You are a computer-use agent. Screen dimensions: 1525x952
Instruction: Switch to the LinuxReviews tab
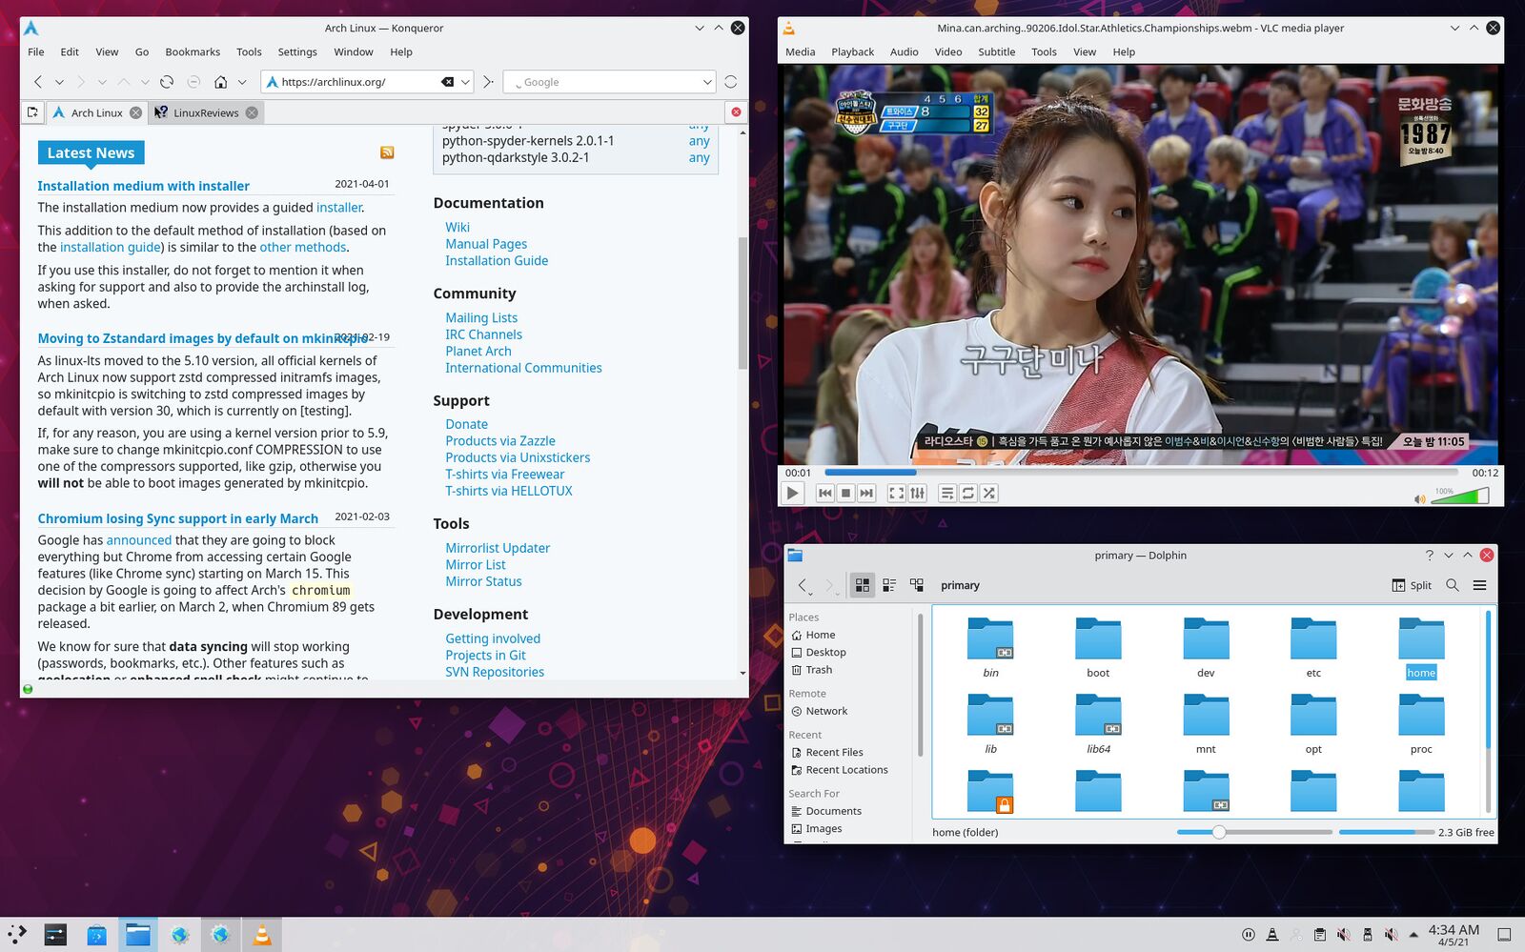[x=206, y=112]
